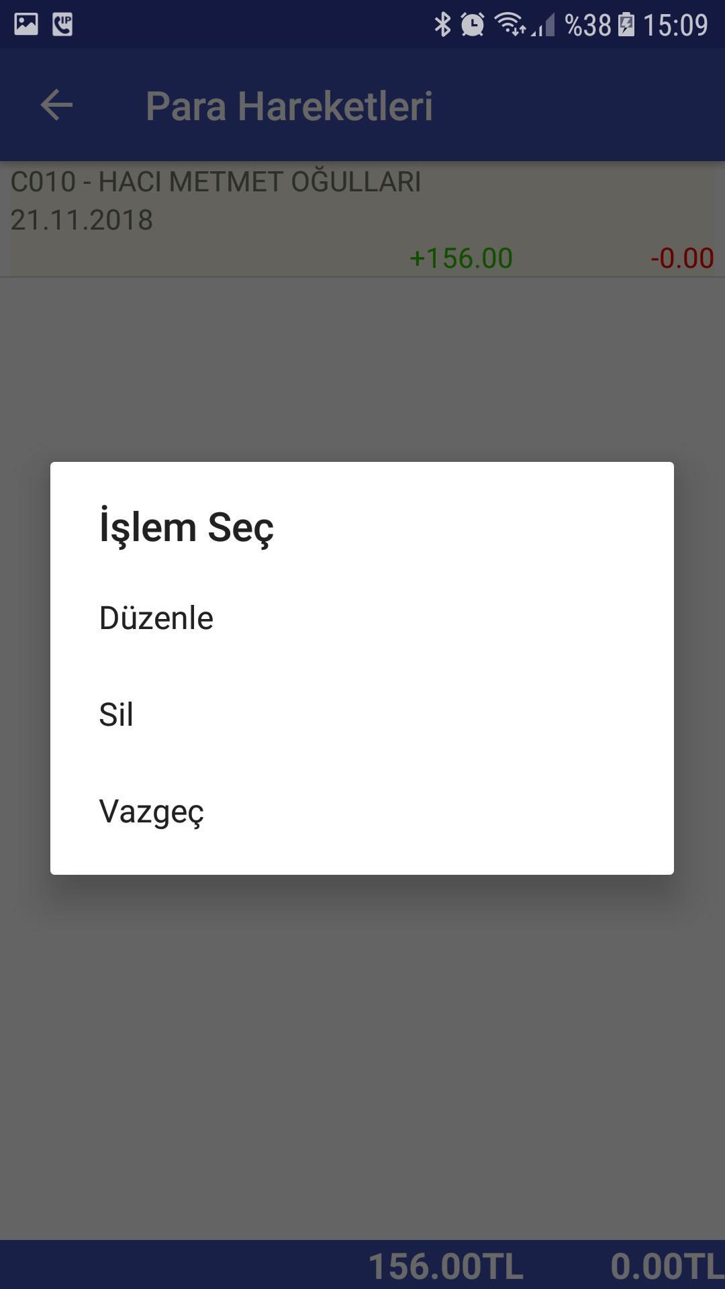Tap Vazgeç to cancel
Viewport: 725px width, 1289px height.
362,811
